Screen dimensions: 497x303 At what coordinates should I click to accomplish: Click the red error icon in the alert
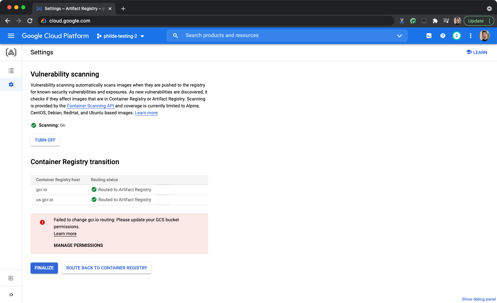[x=42, y=222]
